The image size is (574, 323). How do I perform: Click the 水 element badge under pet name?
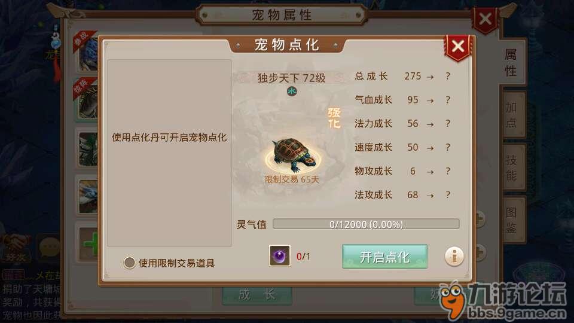tap(292, 91)
